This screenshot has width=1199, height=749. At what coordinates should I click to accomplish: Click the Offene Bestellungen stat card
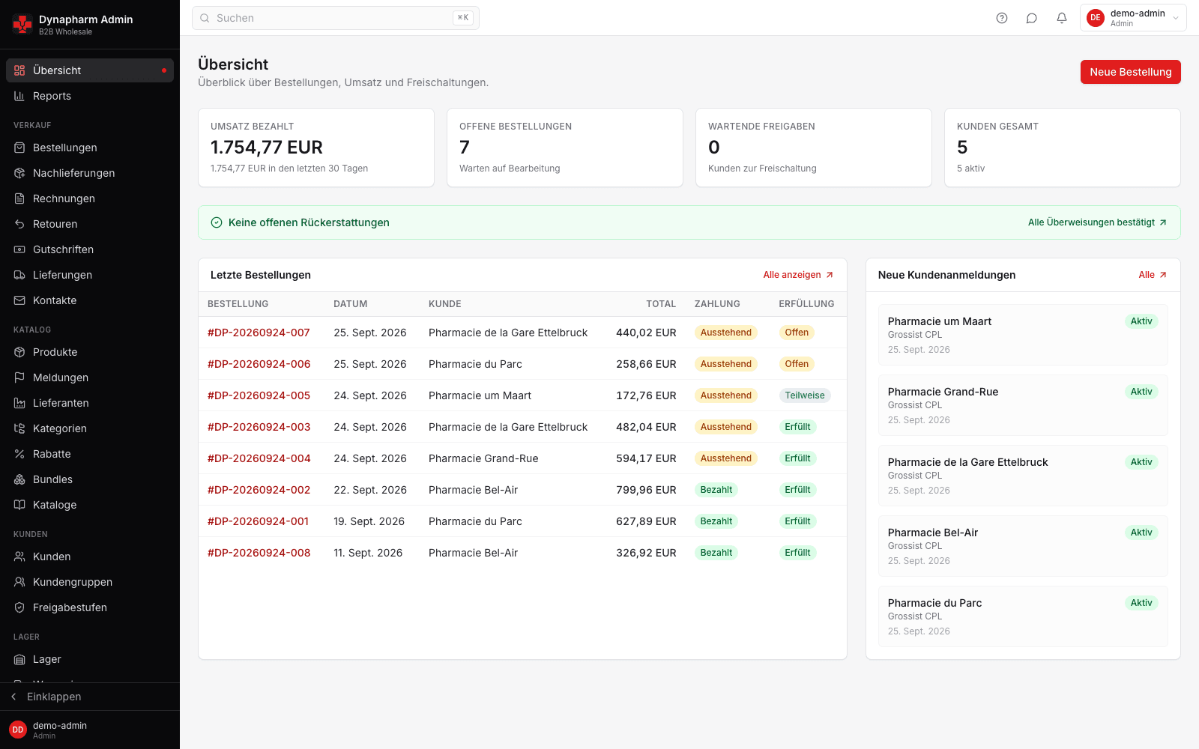coord(565,148)
